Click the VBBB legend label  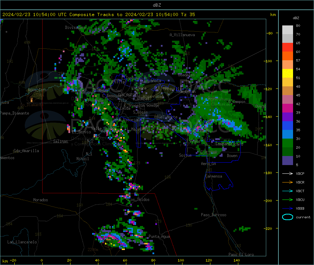point(300,209)
